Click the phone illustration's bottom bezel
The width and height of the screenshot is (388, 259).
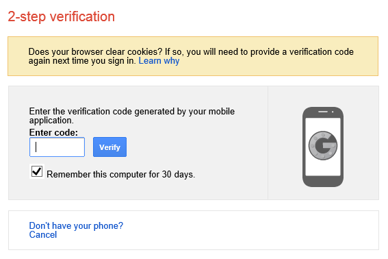tap(323, 182)
